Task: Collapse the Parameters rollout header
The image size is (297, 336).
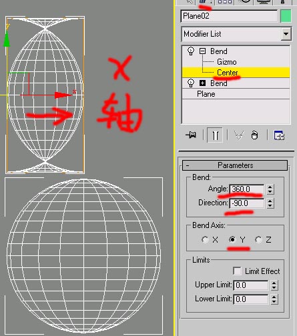Action: (x=235, y=165)
